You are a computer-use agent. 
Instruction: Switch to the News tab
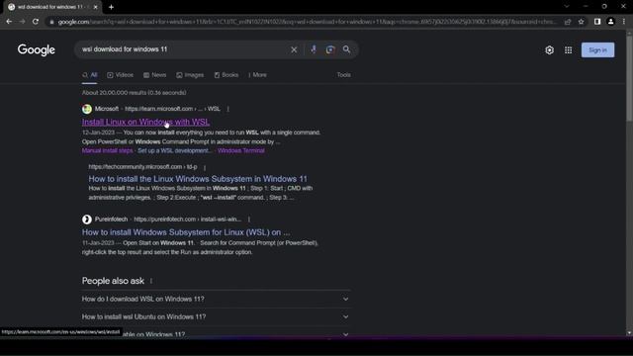click(154, 75)
